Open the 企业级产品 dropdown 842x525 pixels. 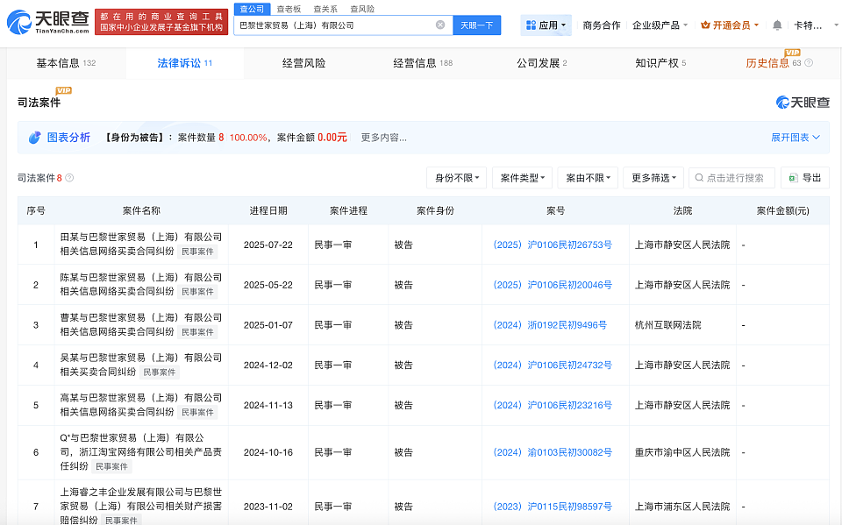click(x=660, y=25)
